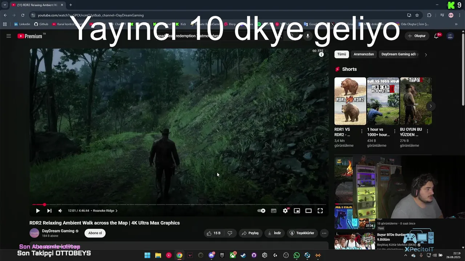Like the video with 15 B likes
This screenshot has width=465, height=261.
coord(214,233)
